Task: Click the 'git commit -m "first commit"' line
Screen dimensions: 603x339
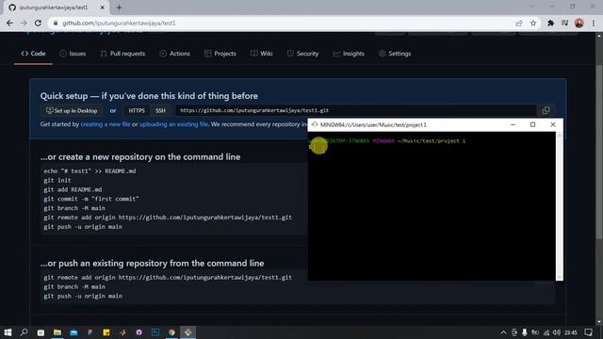Action: click(91, 199)
